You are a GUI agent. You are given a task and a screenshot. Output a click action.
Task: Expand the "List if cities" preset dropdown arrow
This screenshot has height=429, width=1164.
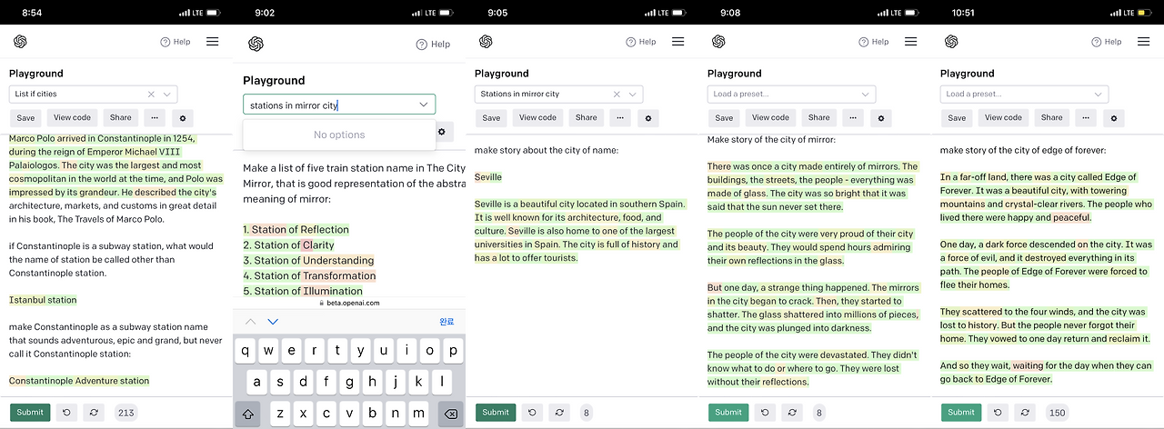tap(167, 95)
